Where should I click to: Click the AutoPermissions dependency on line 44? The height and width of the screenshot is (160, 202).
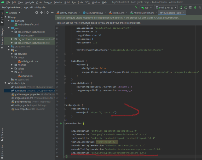point(119,153)
